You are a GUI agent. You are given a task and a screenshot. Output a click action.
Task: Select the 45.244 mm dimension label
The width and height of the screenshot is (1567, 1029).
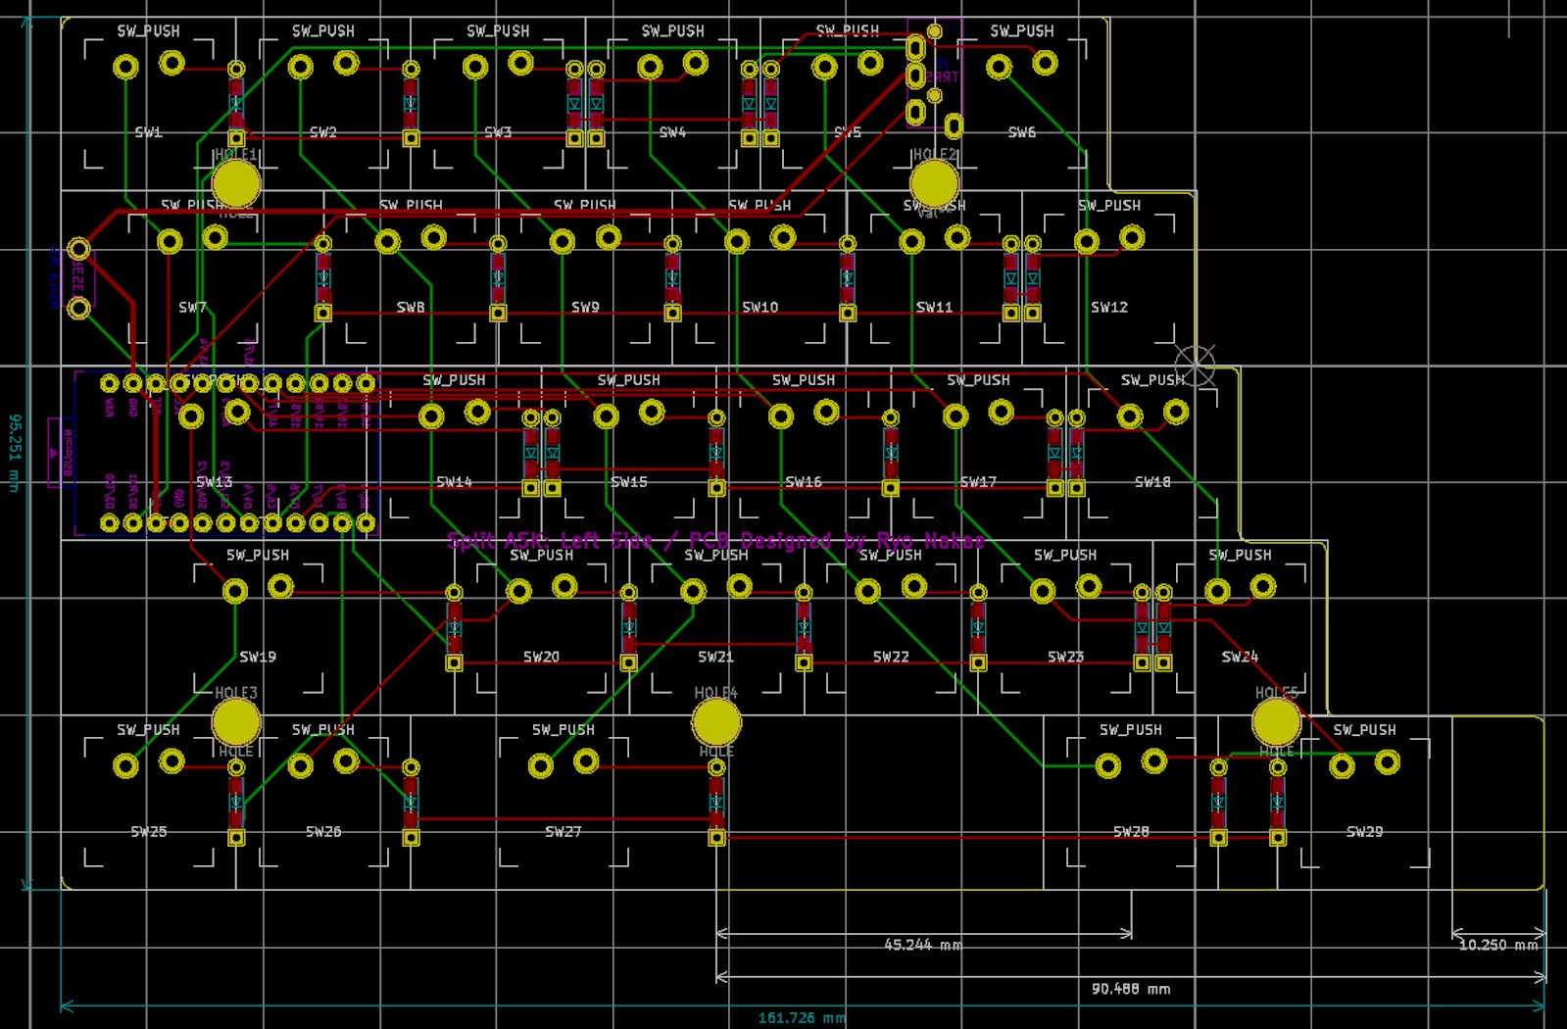[922, 946]
